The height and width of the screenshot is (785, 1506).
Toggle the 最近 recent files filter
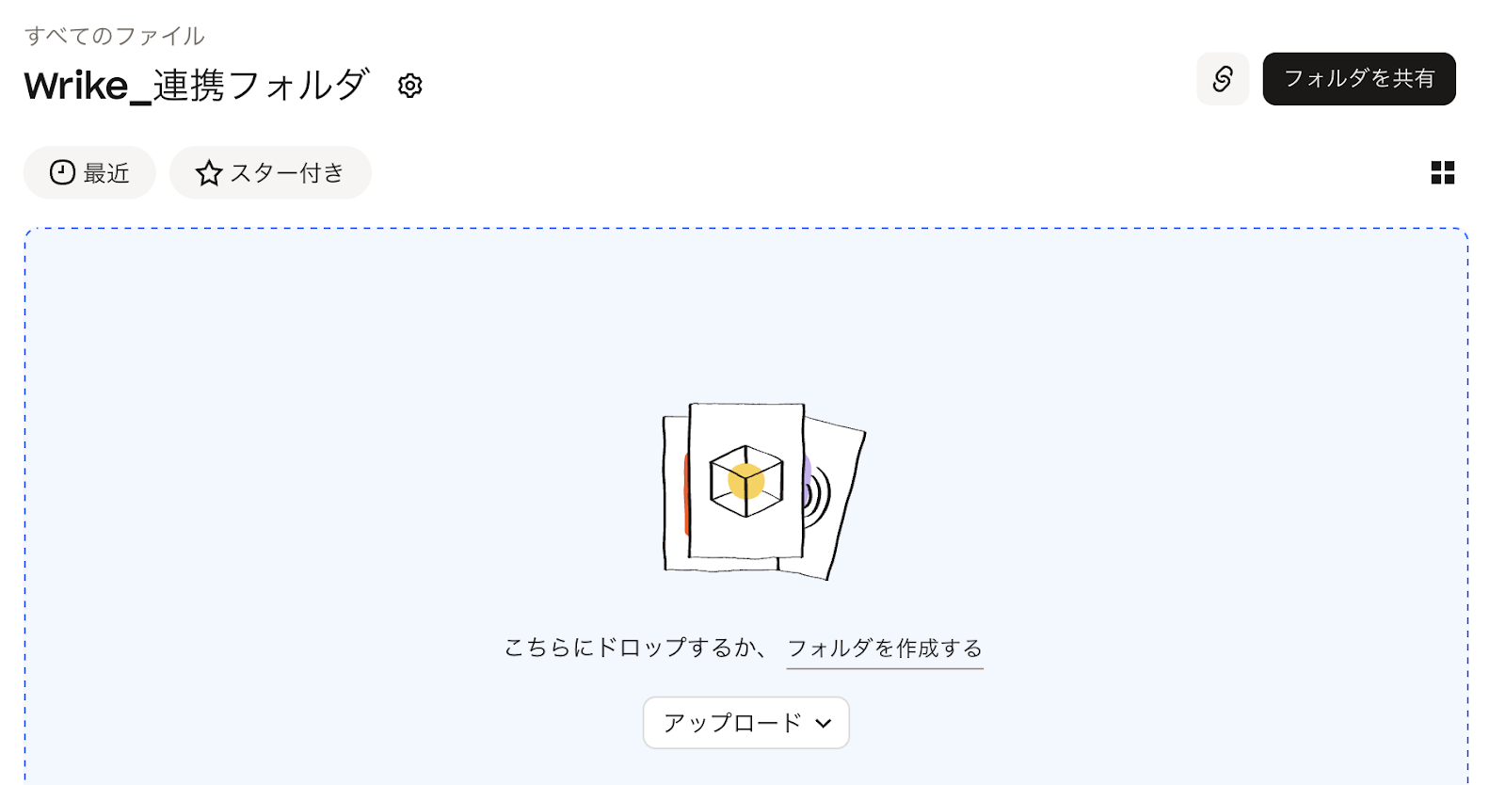pyautogui.click(x=89, y=172)
